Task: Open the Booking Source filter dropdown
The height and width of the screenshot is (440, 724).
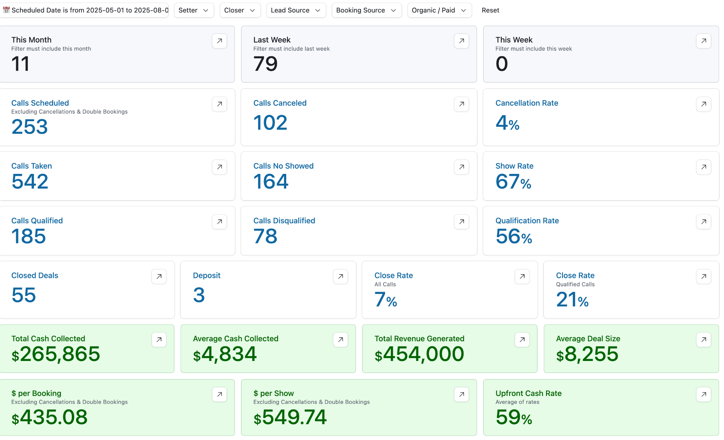Action: [367, 10]
